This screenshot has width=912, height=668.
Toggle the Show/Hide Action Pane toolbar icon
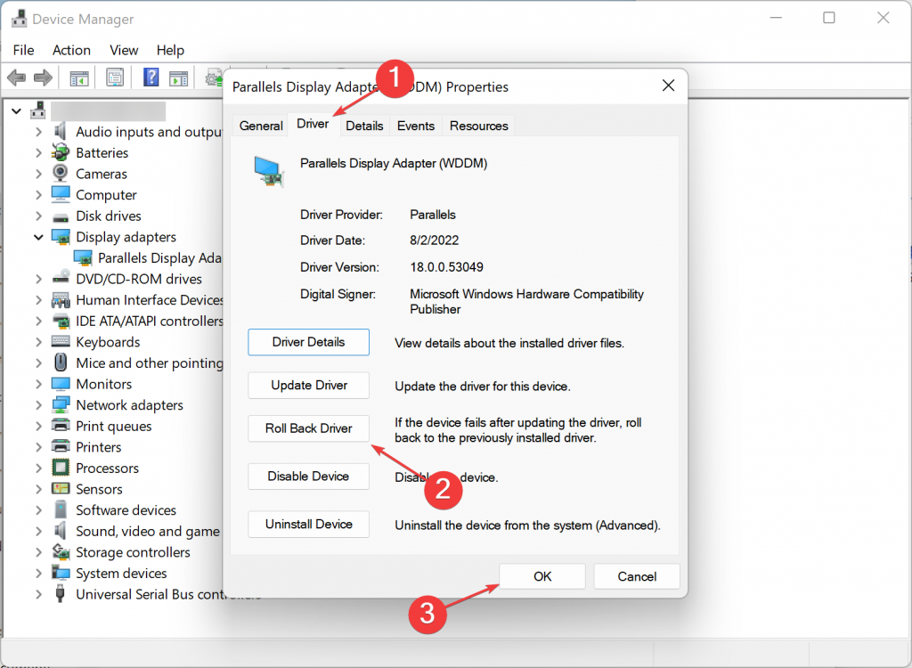178,77
